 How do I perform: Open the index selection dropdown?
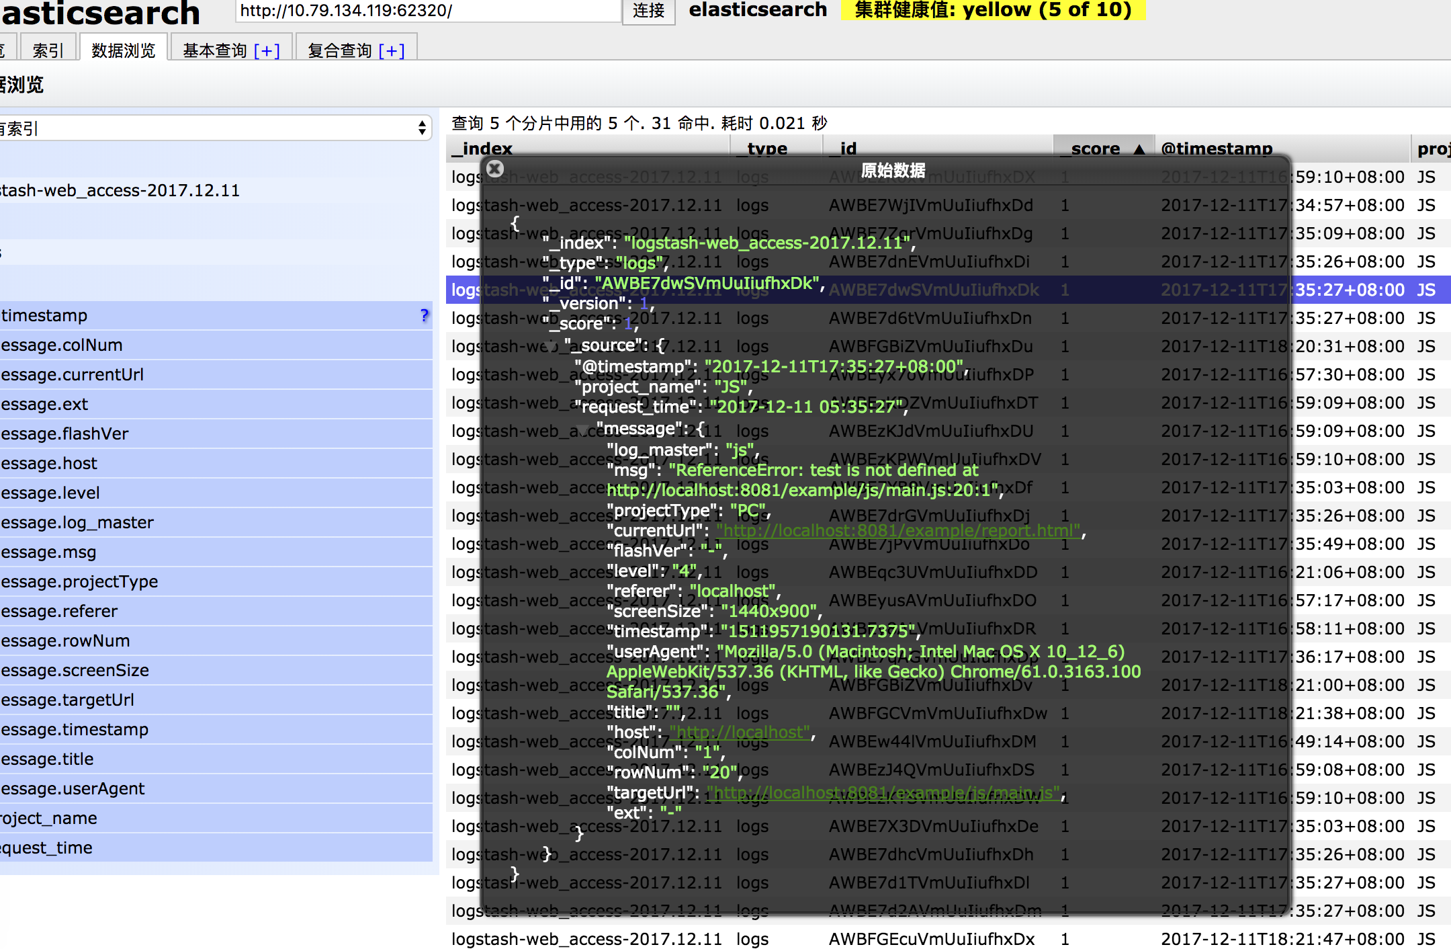tap(215, 128)
